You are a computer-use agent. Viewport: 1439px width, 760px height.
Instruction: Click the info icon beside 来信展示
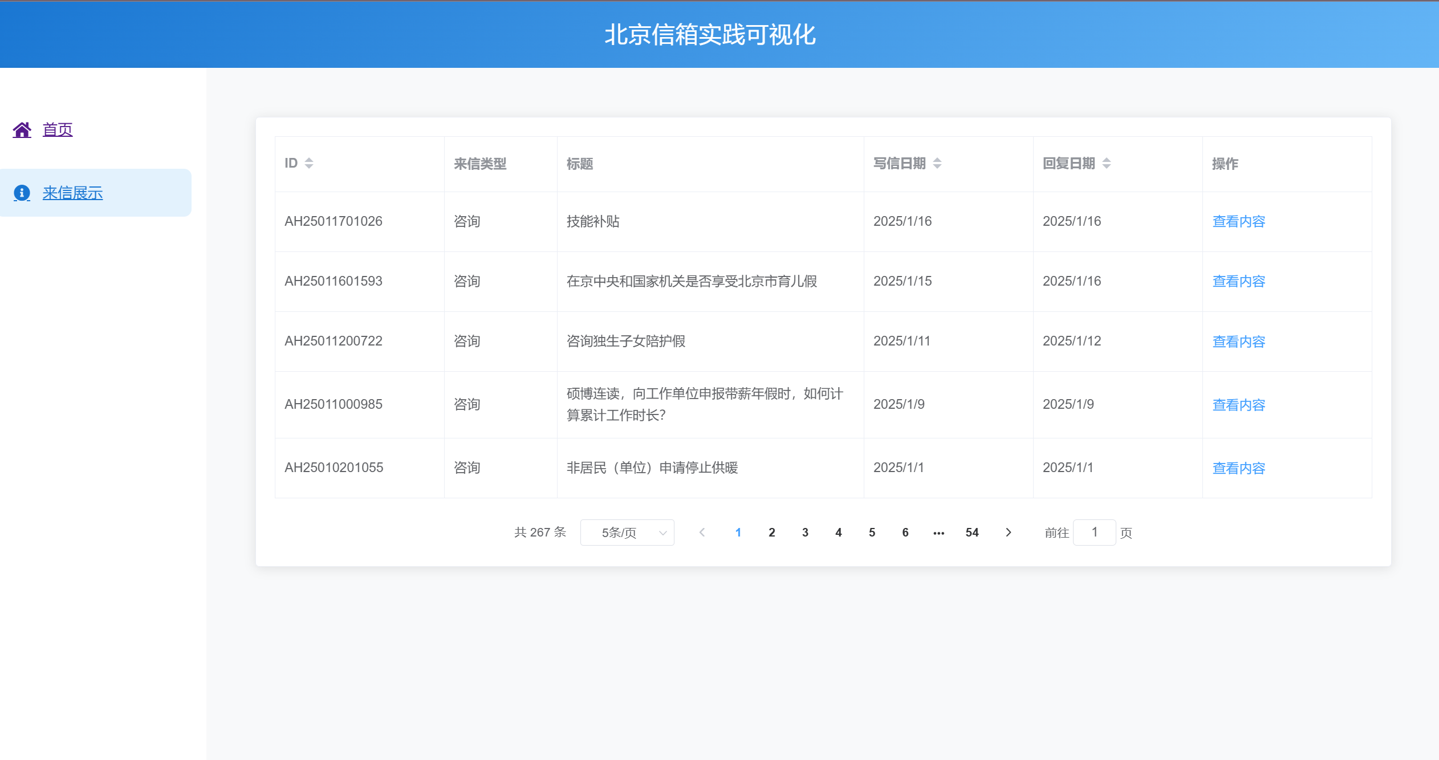point(22,193)
